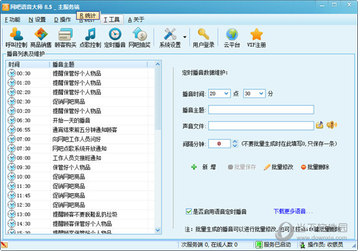Open the 用户登录 user login tool

(204, 38)
